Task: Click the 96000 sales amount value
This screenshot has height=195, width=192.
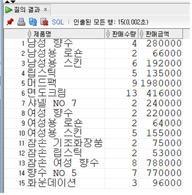Action: point(167,183)
